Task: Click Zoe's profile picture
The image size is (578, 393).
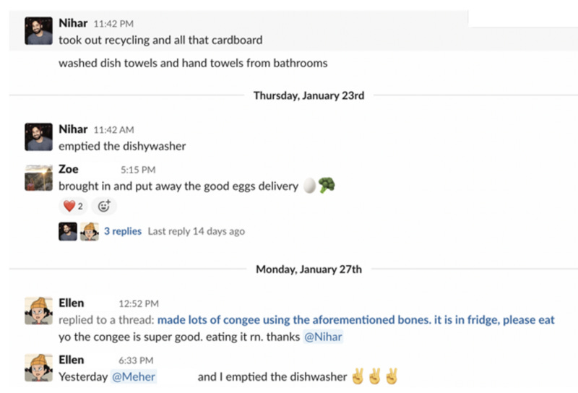Action: click(x=39, y=177)
